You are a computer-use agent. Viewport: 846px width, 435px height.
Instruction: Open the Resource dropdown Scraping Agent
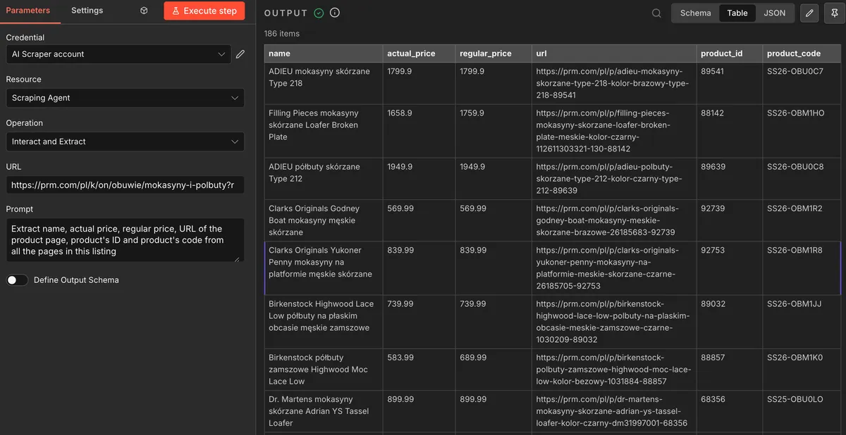(125, 98)
